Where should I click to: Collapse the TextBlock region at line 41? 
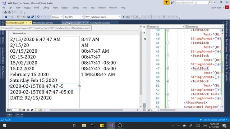point(167,43)
